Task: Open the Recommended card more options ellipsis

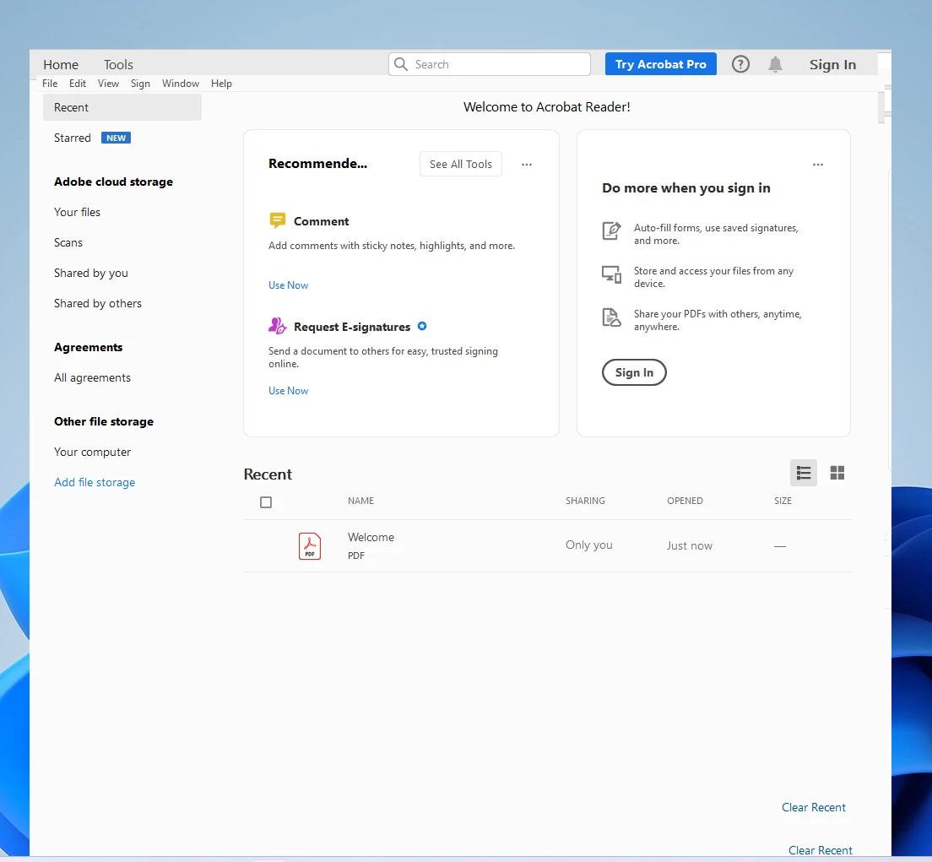Action: coord(527,164)
